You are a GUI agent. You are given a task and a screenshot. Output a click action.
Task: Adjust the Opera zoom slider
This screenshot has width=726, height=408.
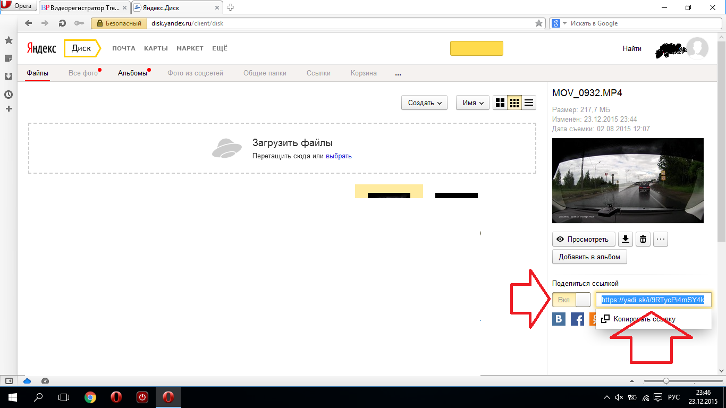pyautogui.click(x=666, y=381)
